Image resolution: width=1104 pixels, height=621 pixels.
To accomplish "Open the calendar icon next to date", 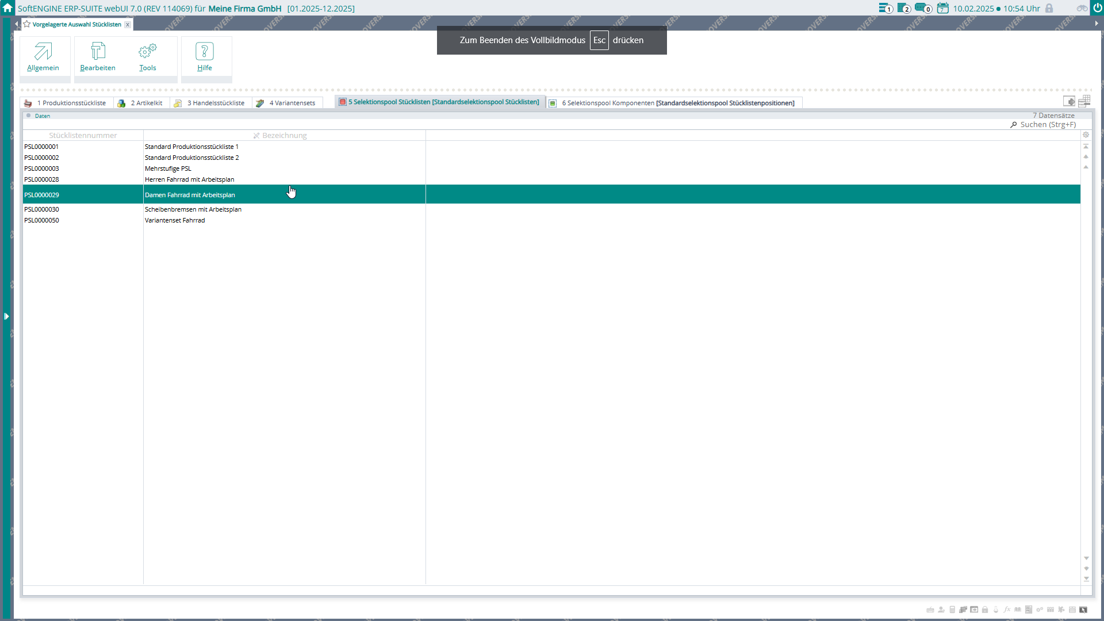I will pyautogui.click(x=942, y=8).
